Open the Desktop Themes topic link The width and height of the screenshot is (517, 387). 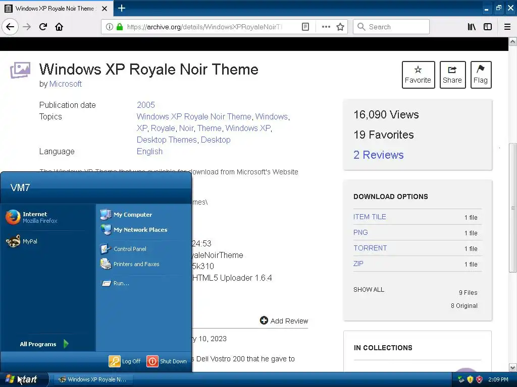(x=167, y=140)
